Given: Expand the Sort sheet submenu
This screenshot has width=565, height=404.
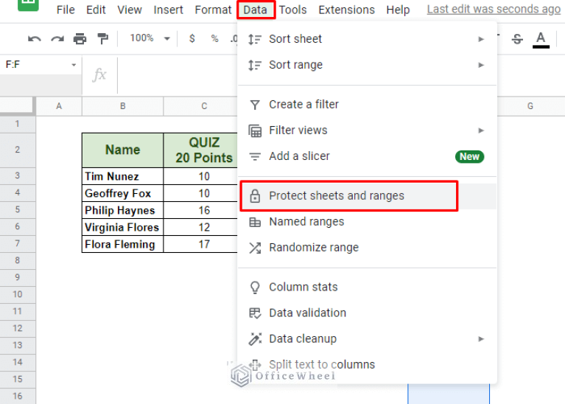Looking at the screenshot, I should (367, 39).
